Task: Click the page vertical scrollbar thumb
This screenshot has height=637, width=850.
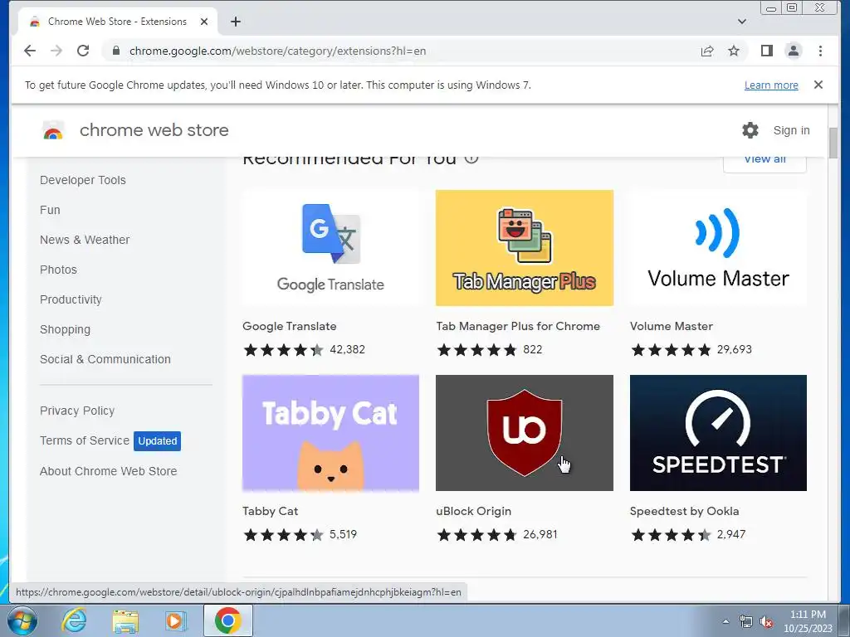Action: click(x=833, y=143)
